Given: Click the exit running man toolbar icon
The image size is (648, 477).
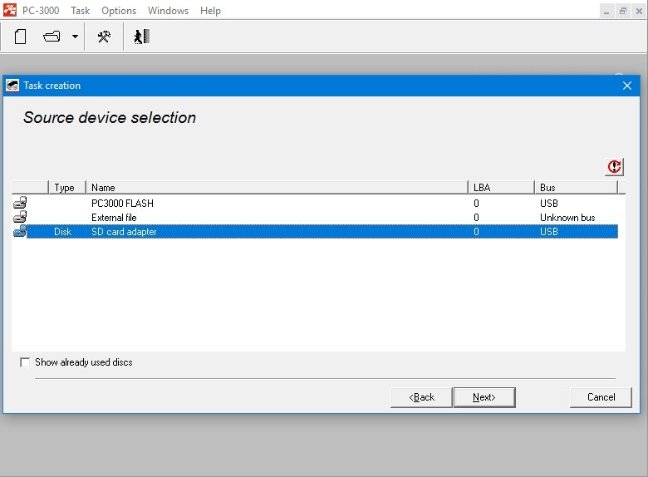Looking at the screenshot, I should [142, 37].
